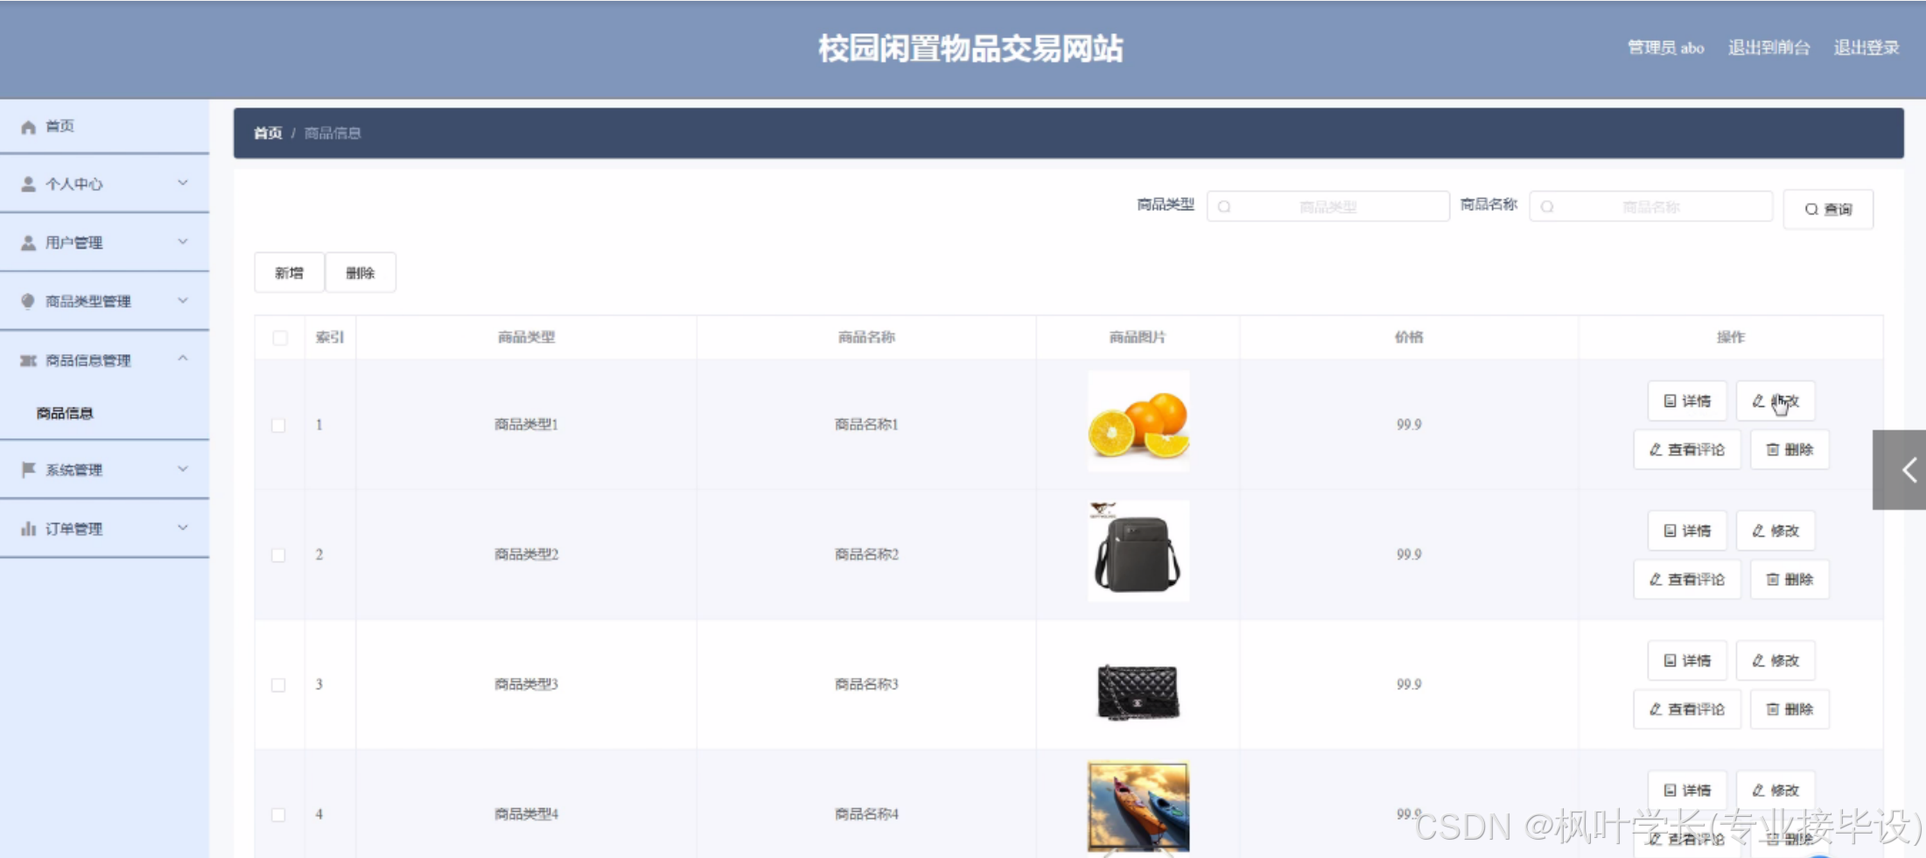Image resolution: width=1926 pixels, height=858 pixels.
Task: Select 商品信息 submenu item
Action: 65,413
